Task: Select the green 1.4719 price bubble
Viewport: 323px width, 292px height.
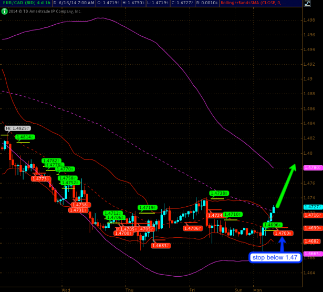Action: click(148, 208)
